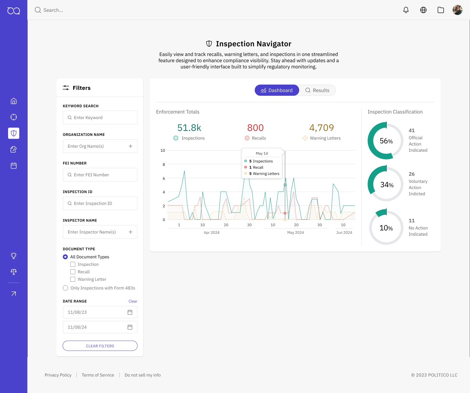Screen dimensions: 470x393
Task: Expand Inspector Name with plus icon
Action: (131, 232)
